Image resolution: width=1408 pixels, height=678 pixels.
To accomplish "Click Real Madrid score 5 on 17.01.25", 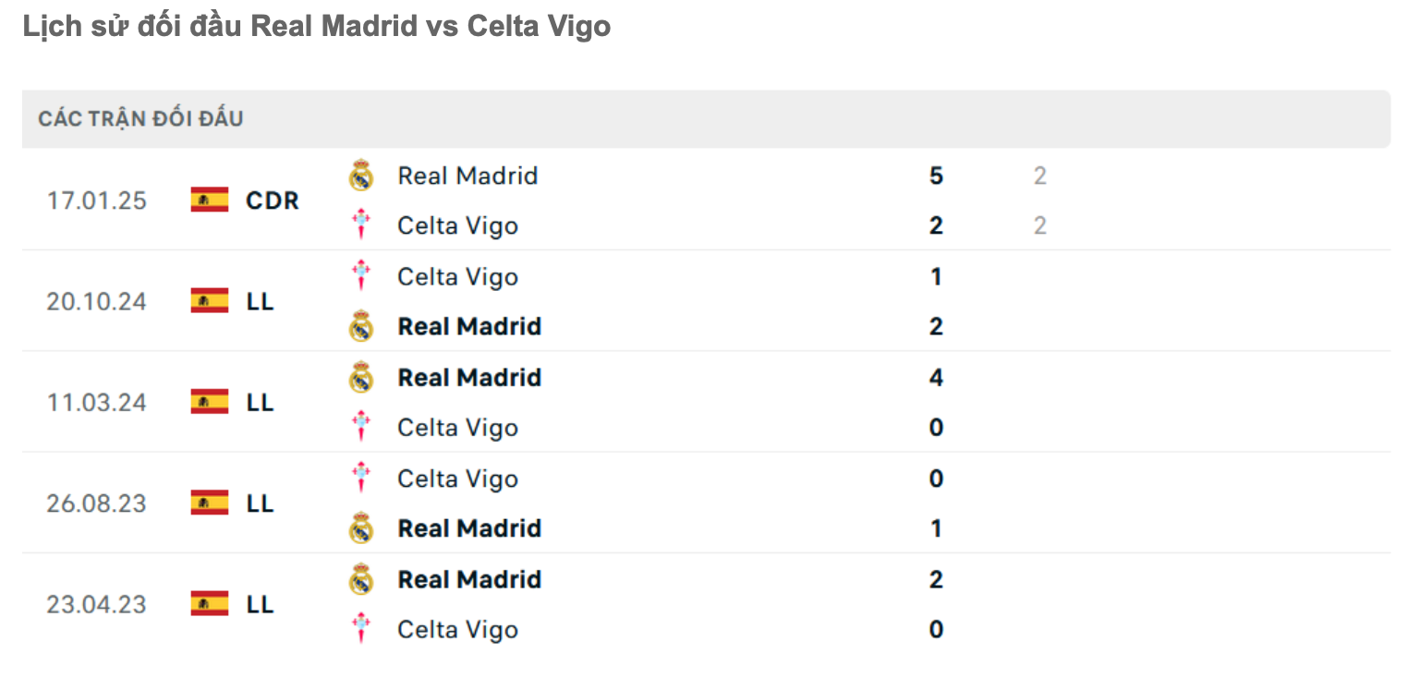I will click(936, 176).
